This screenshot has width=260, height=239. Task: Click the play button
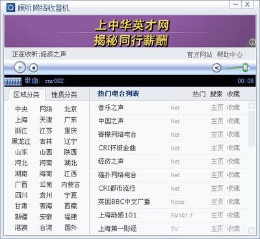20,68
